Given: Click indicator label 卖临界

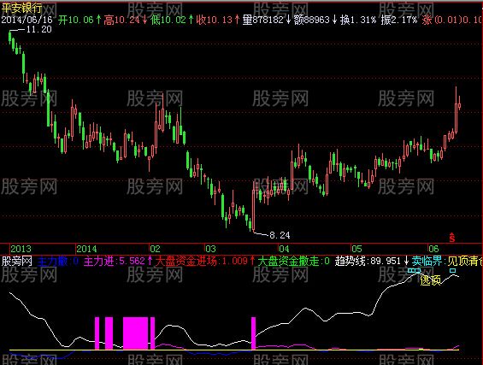Looking at the screenshot, I should pos(427,262).
